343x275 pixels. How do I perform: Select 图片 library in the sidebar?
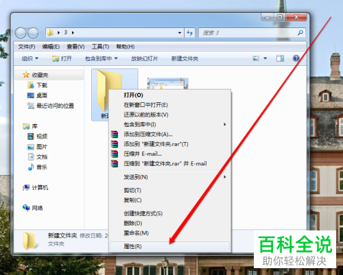pos(42,147)
